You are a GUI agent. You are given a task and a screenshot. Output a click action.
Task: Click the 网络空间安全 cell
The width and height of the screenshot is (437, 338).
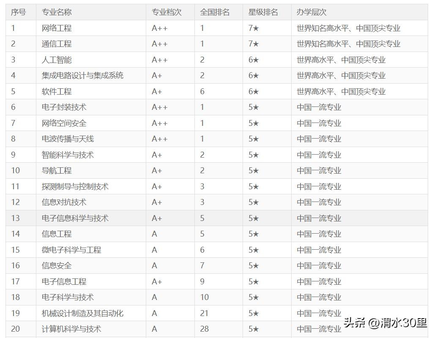tap(64, 123)
